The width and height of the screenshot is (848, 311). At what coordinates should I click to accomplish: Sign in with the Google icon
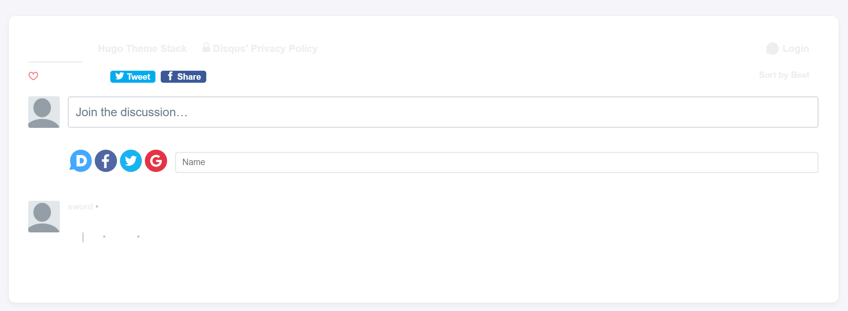point(156,161)
